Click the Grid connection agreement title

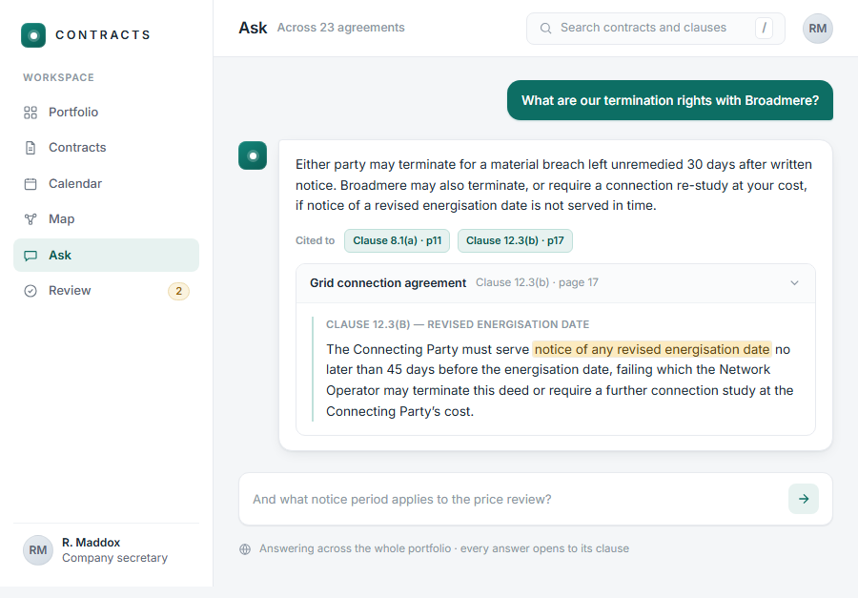[388, 283]
